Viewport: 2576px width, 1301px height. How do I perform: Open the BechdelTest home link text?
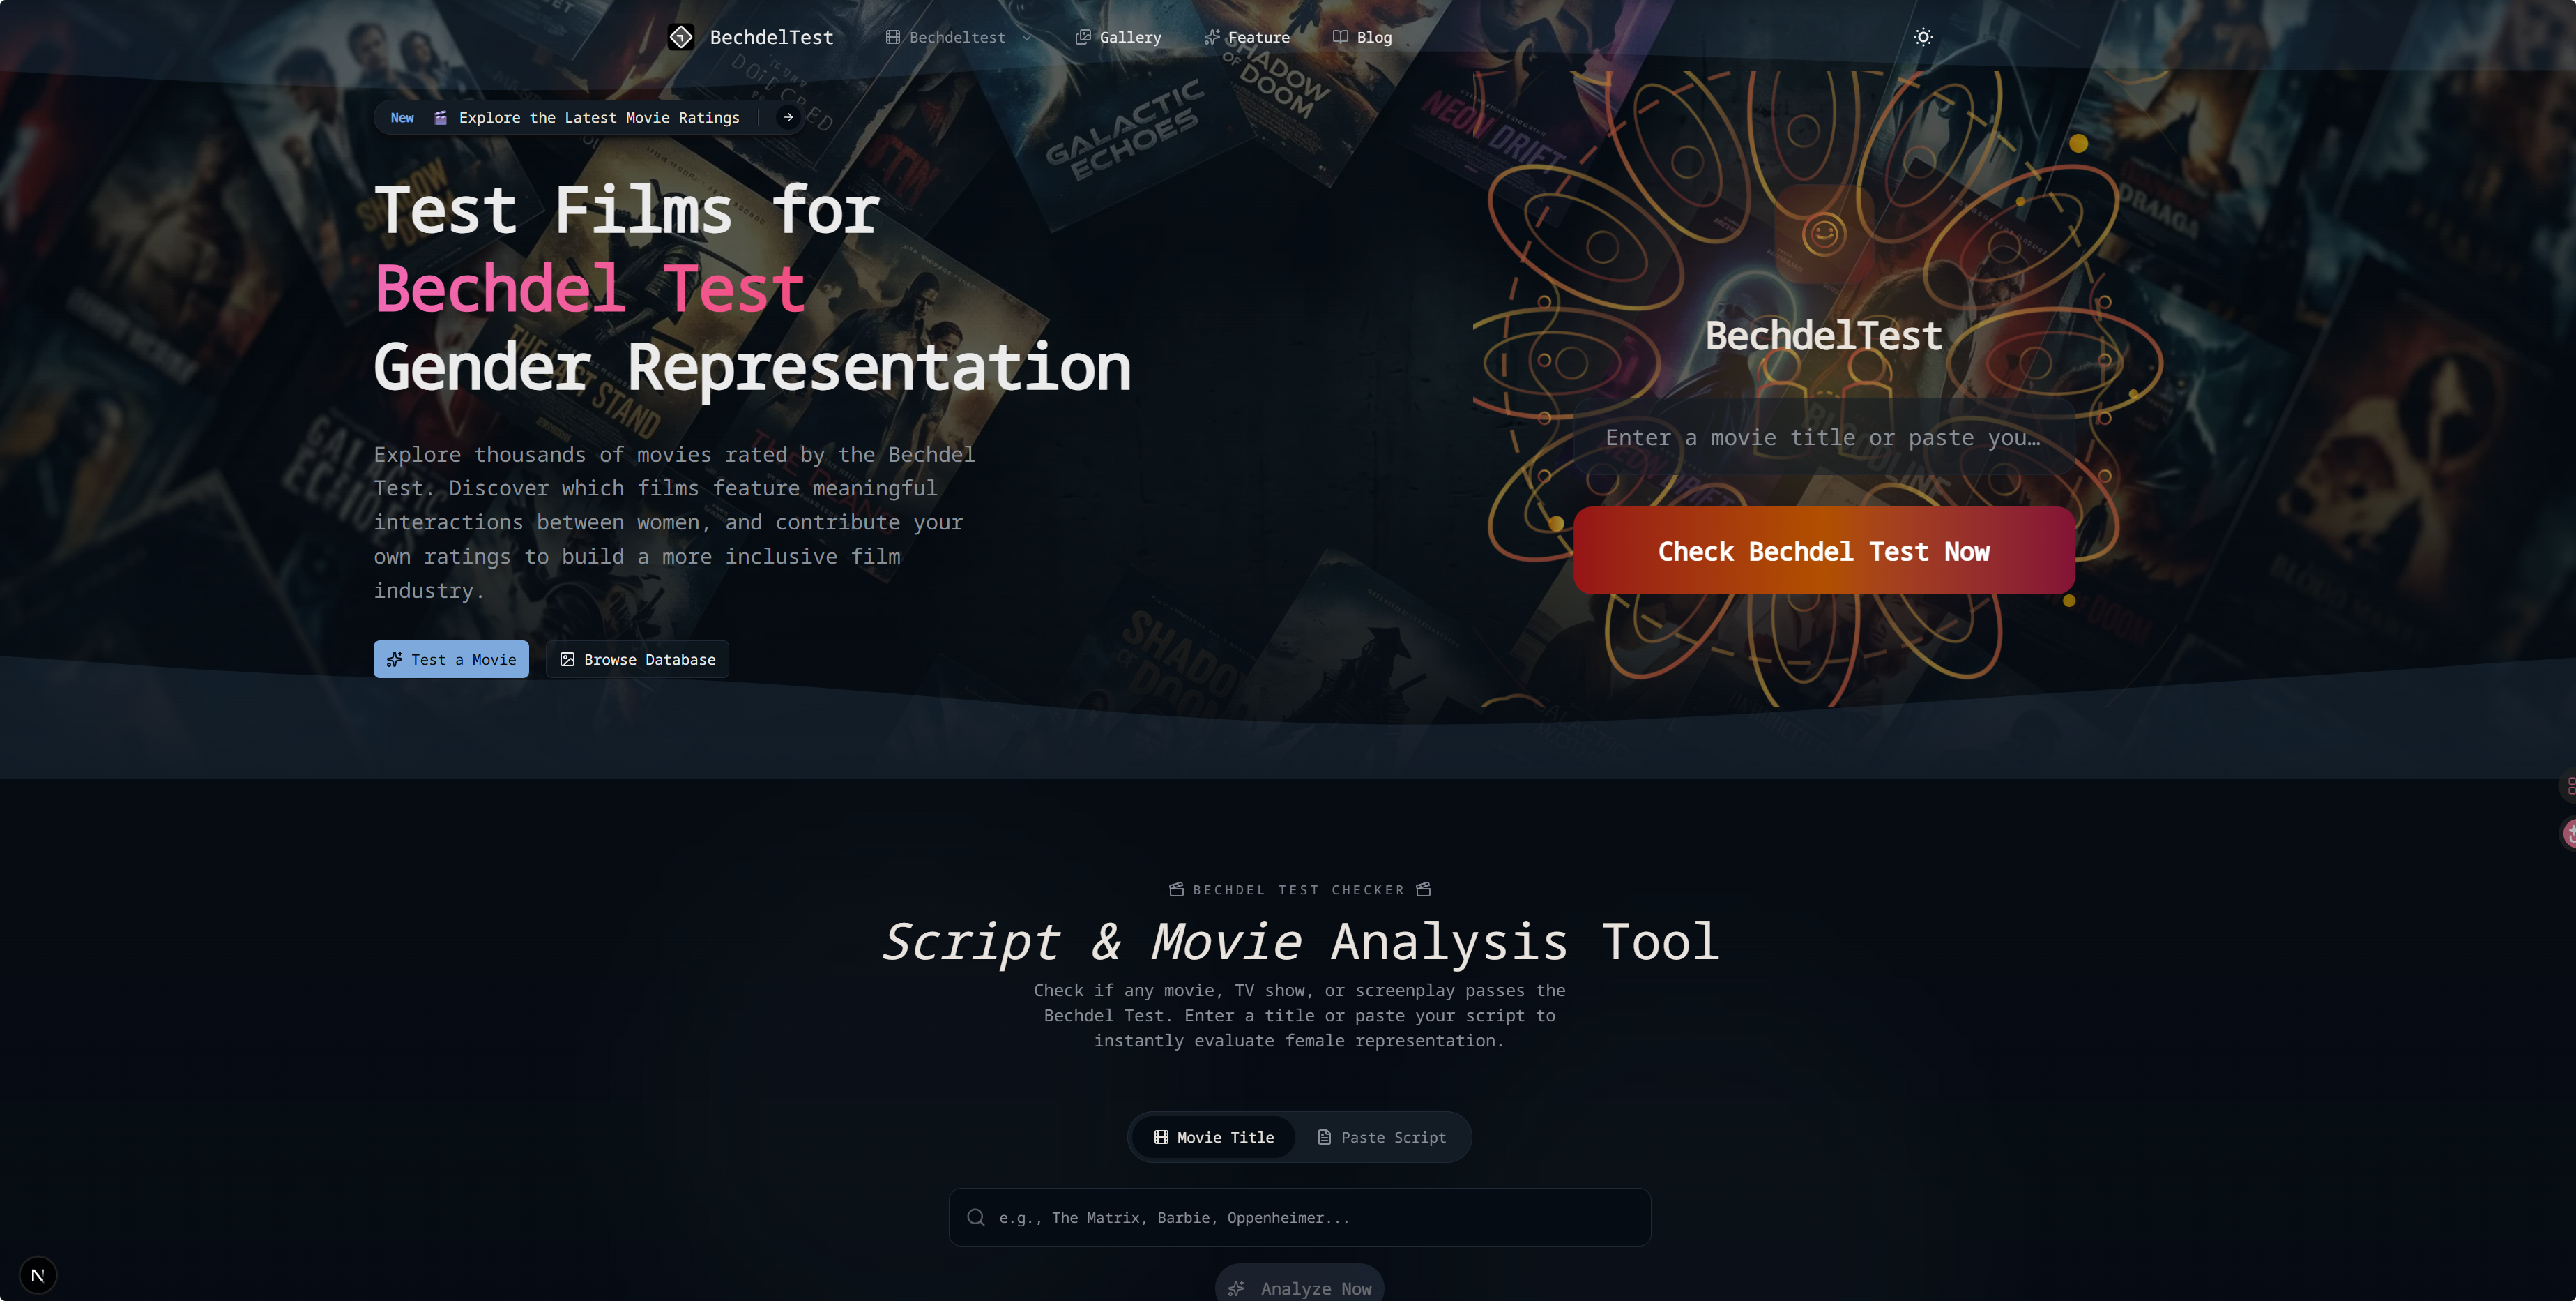click(x=771, y=37)
